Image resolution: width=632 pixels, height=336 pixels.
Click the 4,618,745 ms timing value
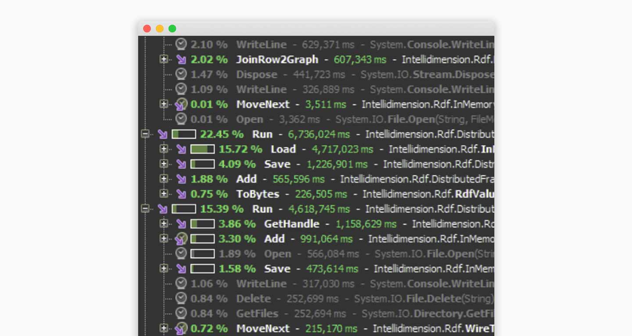319,209
